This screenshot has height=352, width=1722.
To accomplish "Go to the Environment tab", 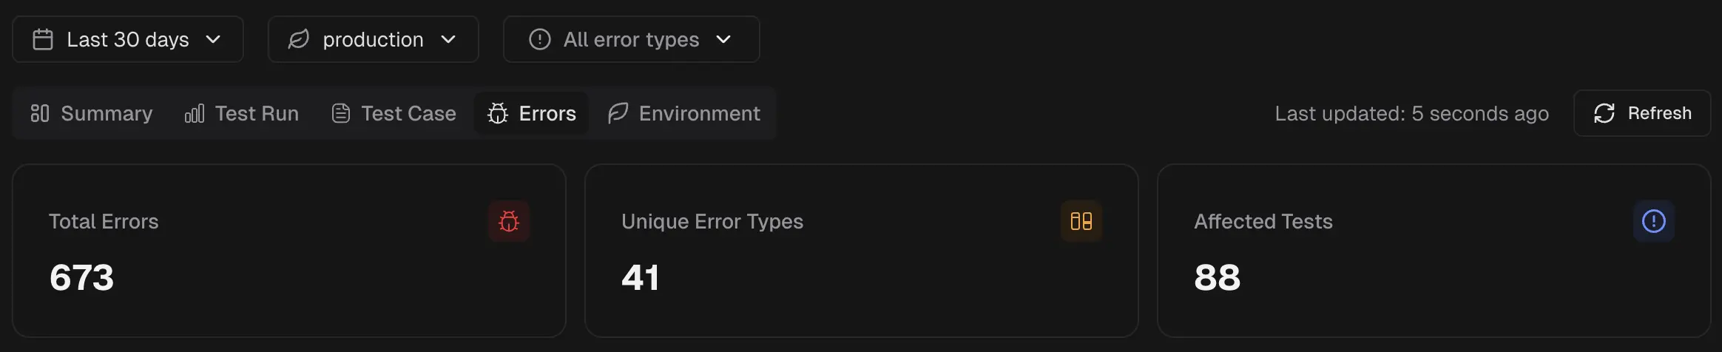I will pyautogui.click(x=684, y=113).
